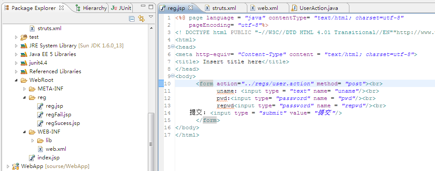Viewport: 435px width, 171px height.
Task: Click the web.xml tab file icon
Action: (253, 8)
